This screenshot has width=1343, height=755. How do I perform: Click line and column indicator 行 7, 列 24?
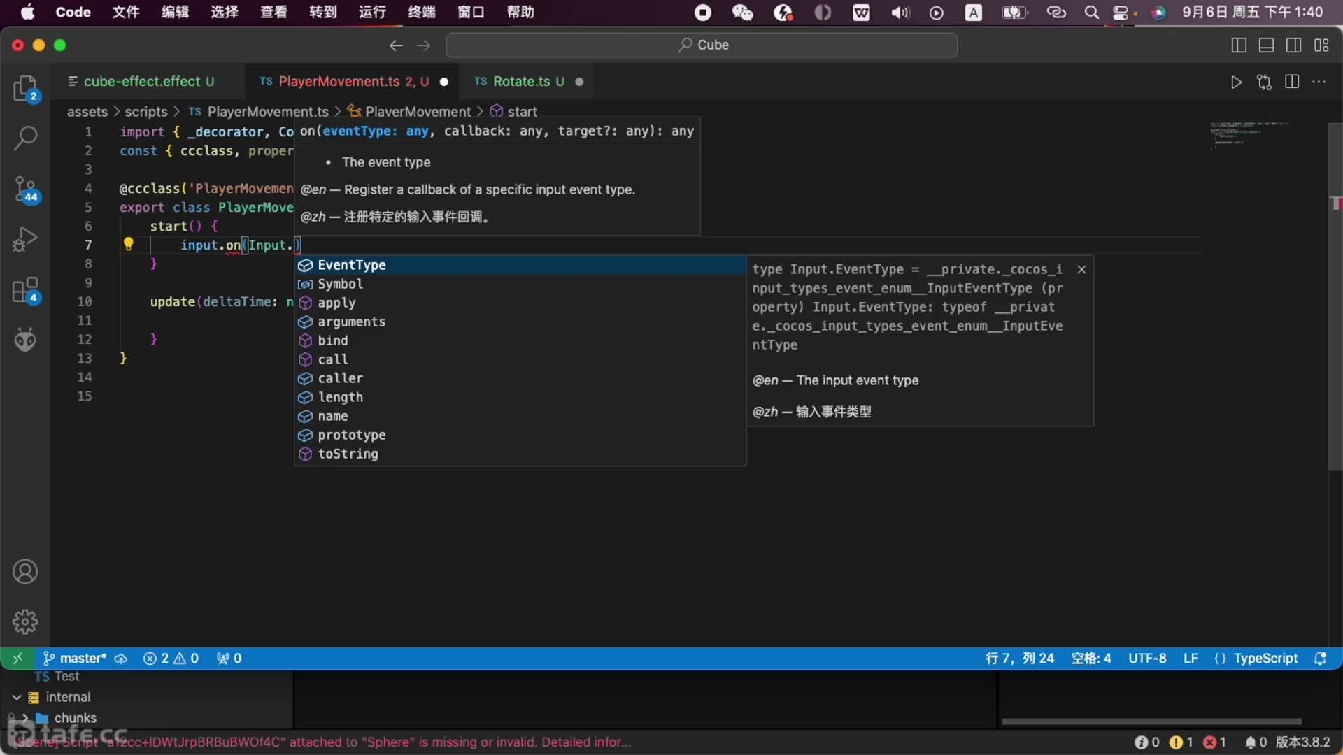pos(1019,658)
